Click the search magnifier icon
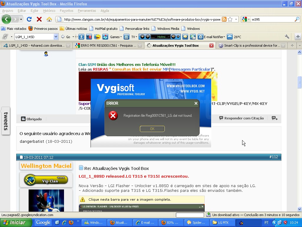This screenshot has height=227, width=302. point(297,19)
